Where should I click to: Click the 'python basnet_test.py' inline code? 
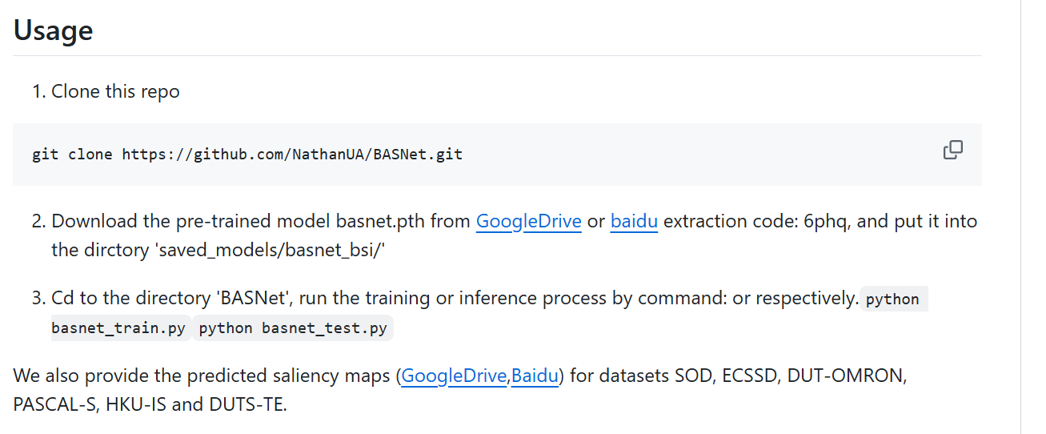pyautogui.click(x=293, y=328)
